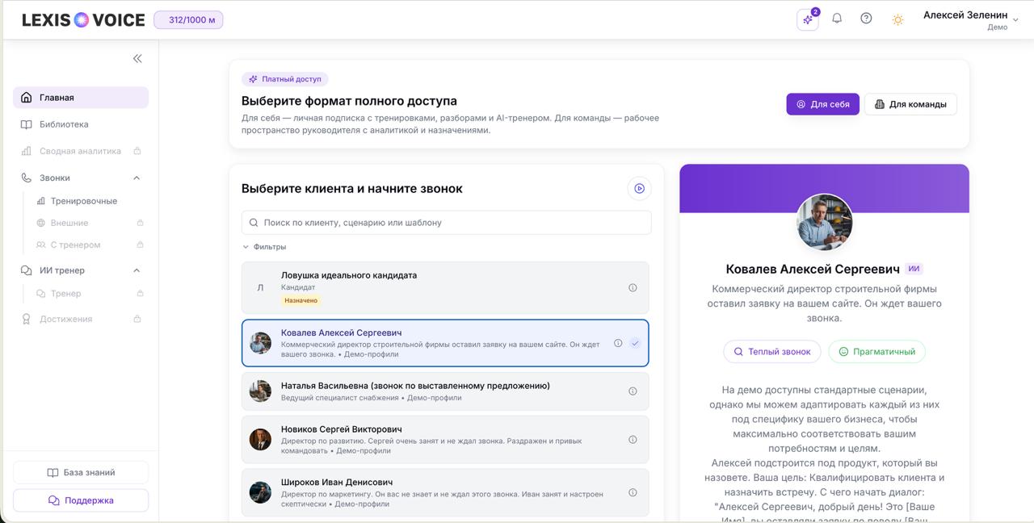The width and height of the screenshot is (1034, 523).
Task: Select Широков Иван Денисович client row
Action: (x=445, y=492)
